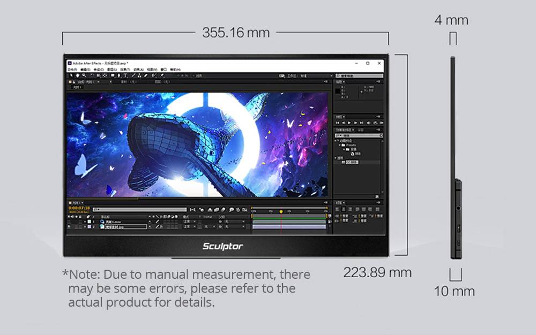536x335 pixels.
Task: Click the timeline current timecode 0:00:07:18
Action: (79, 208)
